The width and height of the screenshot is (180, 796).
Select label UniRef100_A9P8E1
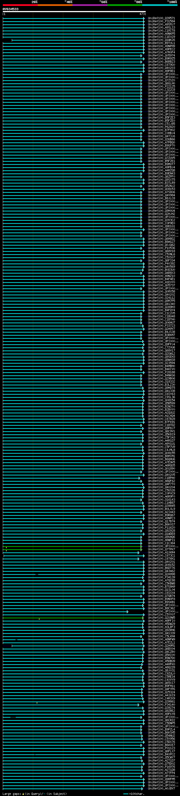coord(161,71)
